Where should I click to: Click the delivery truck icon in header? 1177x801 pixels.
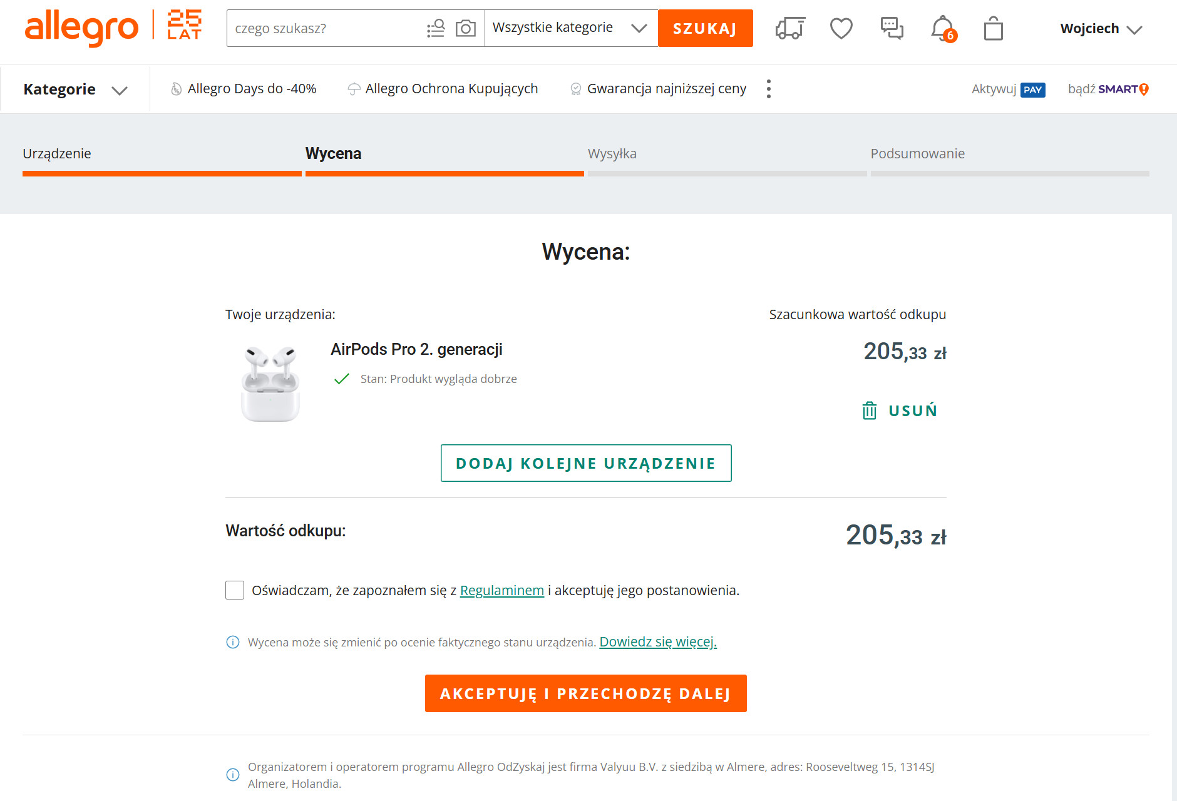point(789,29)
